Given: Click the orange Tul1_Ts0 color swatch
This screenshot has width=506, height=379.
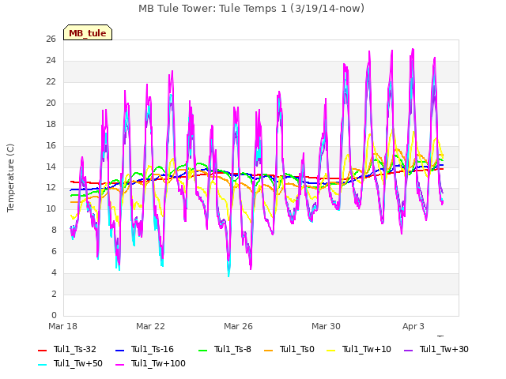Looking at the screenshot, I should coord(269,350).
